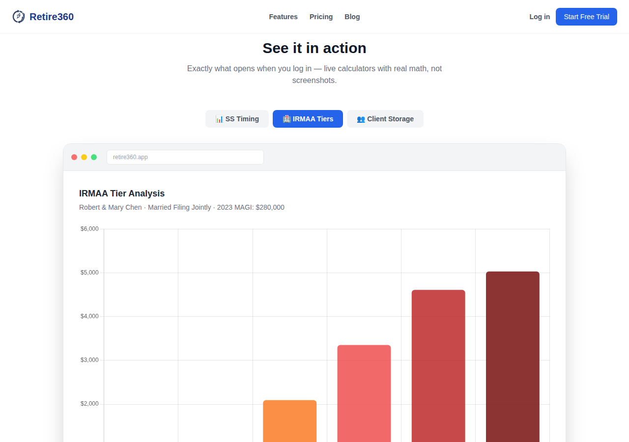Click the light red middle chart bar
This screenshot has width=629, height=442.
point(364,394)
